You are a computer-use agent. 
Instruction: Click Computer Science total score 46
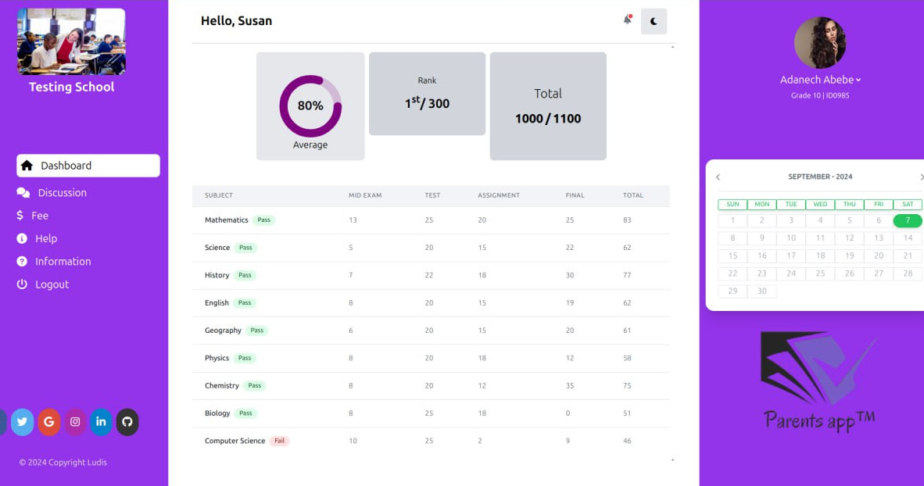point(627,441)
